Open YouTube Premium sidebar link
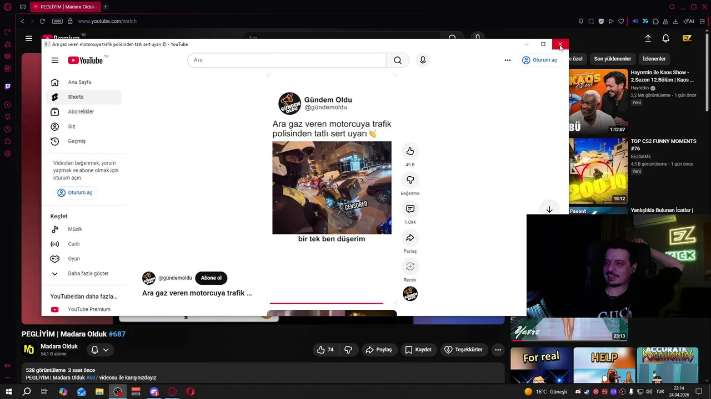 point(84,309)
